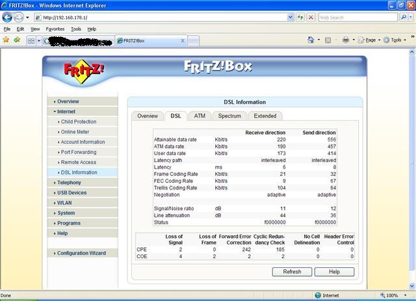Expand the address bar history dropdown
This screenshot has width=416, height=301.
(x=291, y=18)
